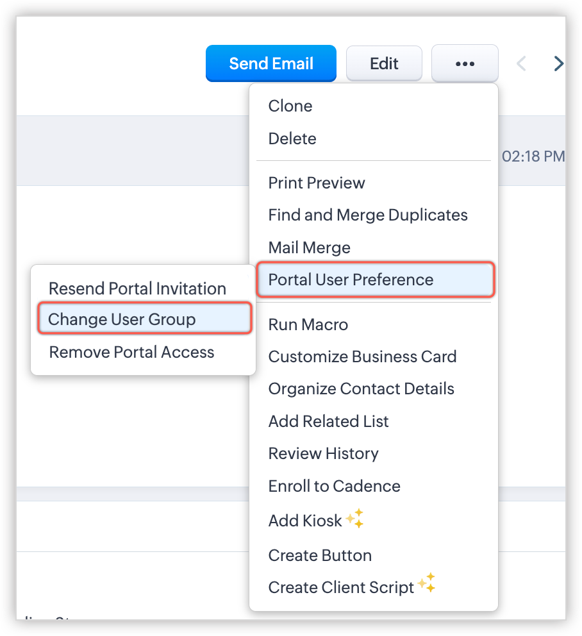
Task: Select Clone from the menu
Action: coord(290,106)
